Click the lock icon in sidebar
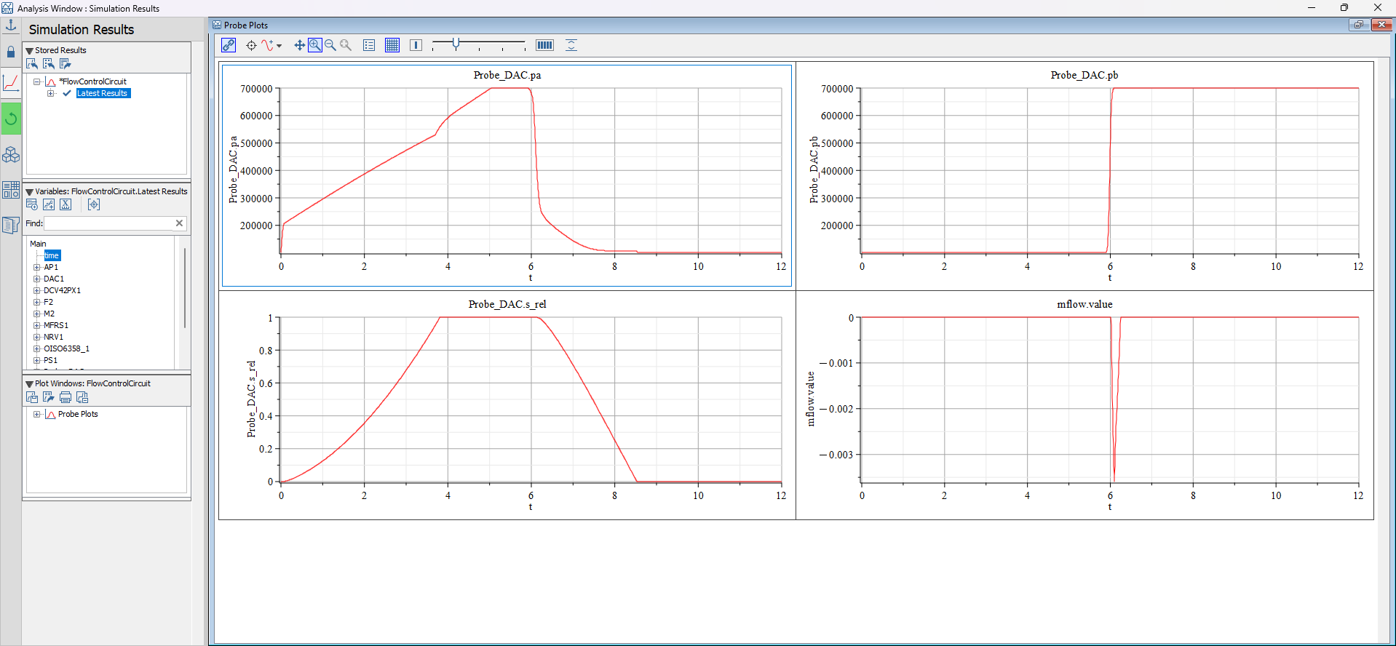Screen dimensions: 1396x646 (11, 52)
